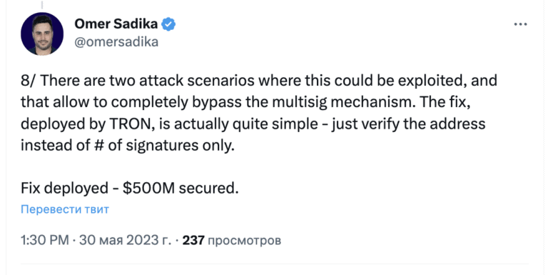
Task: Click the tweet line starting with 8/
Action: pyautogui.click(x=258, y=81)
